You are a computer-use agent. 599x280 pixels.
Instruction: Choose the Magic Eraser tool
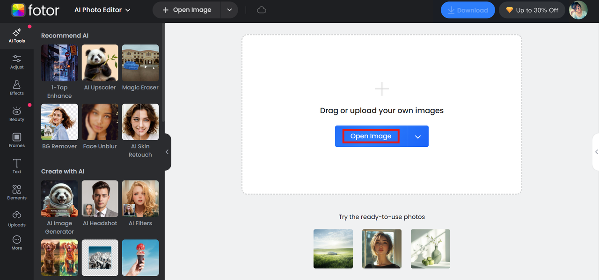tap(140, 68)
